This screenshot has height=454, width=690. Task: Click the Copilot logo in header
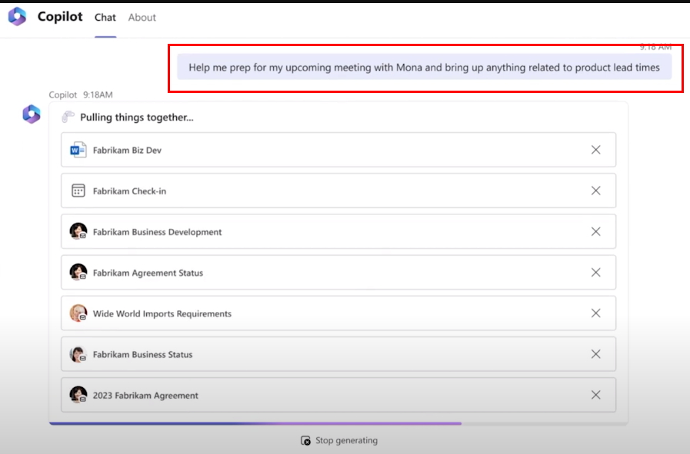point(17,17)
